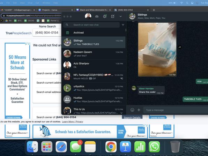The width and height of the screenshot is (208, 156).
Task: Open the Communities icon in WhatsApp header
Action: coord(97,16)
